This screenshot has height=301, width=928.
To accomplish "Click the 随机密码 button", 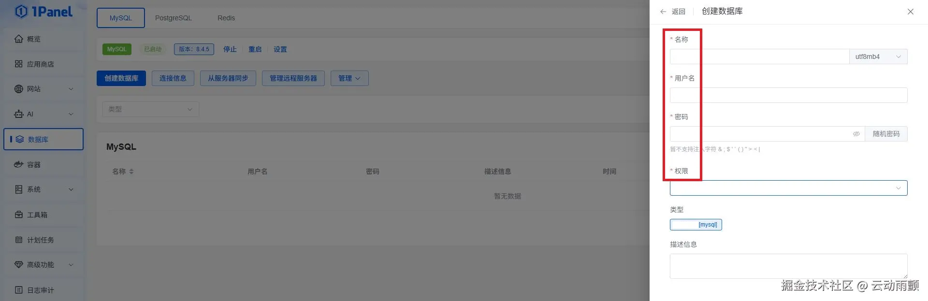I will pyautogui.click(x=886, y=134).
